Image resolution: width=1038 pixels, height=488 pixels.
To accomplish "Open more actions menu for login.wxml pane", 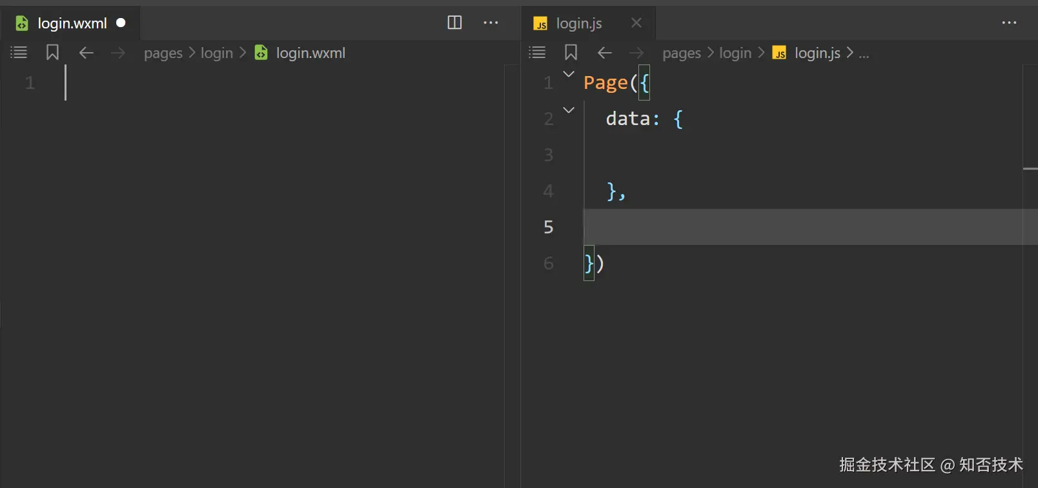I will click(491, 23).
